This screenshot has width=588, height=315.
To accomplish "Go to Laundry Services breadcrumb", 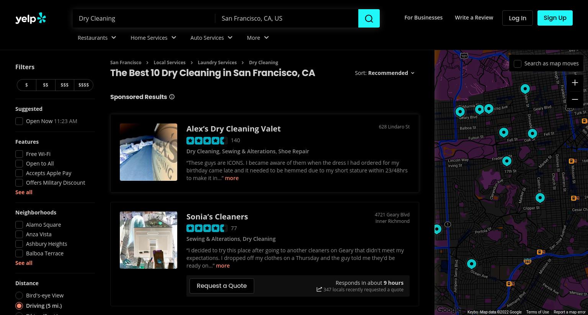I will click(x=217, y=63).
